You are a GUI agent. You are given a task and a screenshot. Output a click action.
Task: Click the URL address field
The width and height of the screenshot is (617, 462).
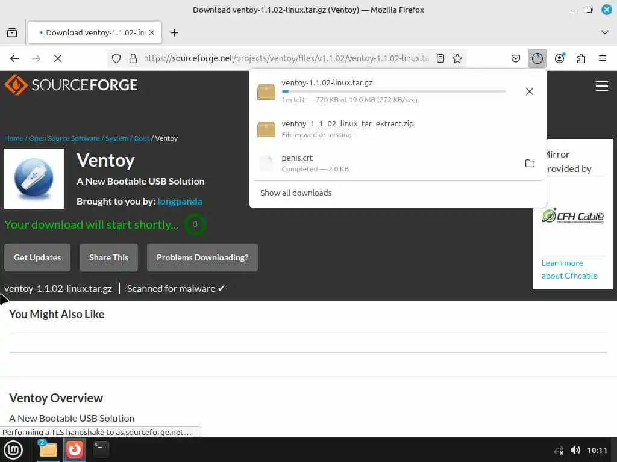point(286,58)
